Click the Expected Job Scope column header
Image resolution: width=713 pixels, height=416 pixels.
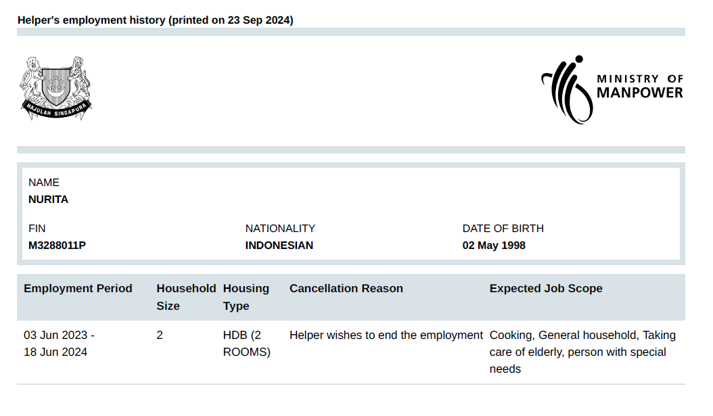pos(545,289)
